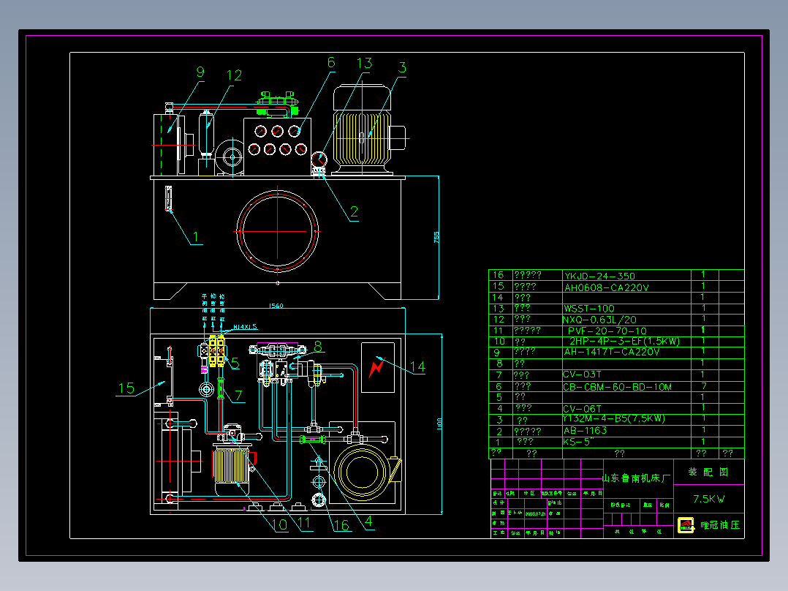
Task: Select callout number 15 on the drawing
Action: point(126,388)
